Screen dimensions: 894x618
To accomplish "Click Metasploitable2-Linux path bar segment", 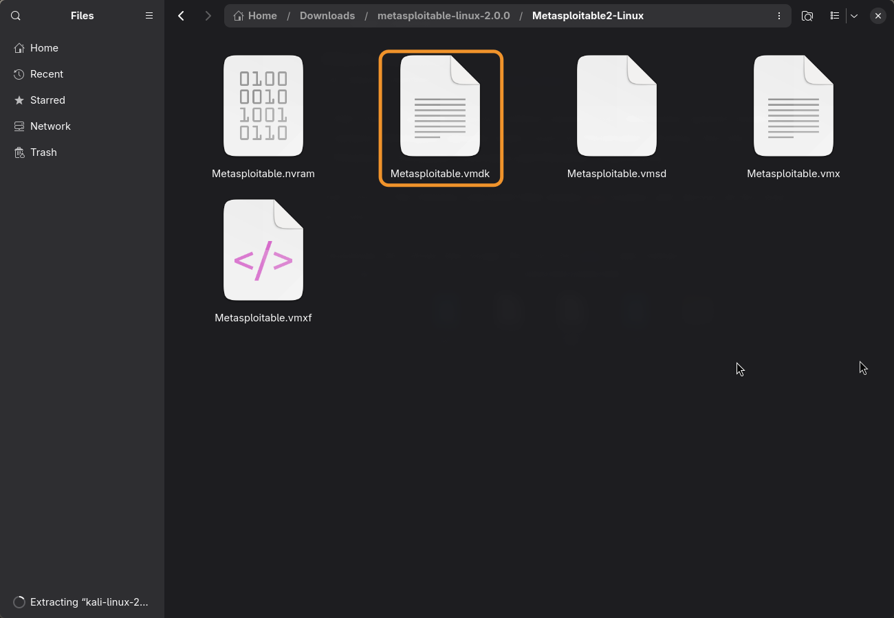I will [588, 16].
